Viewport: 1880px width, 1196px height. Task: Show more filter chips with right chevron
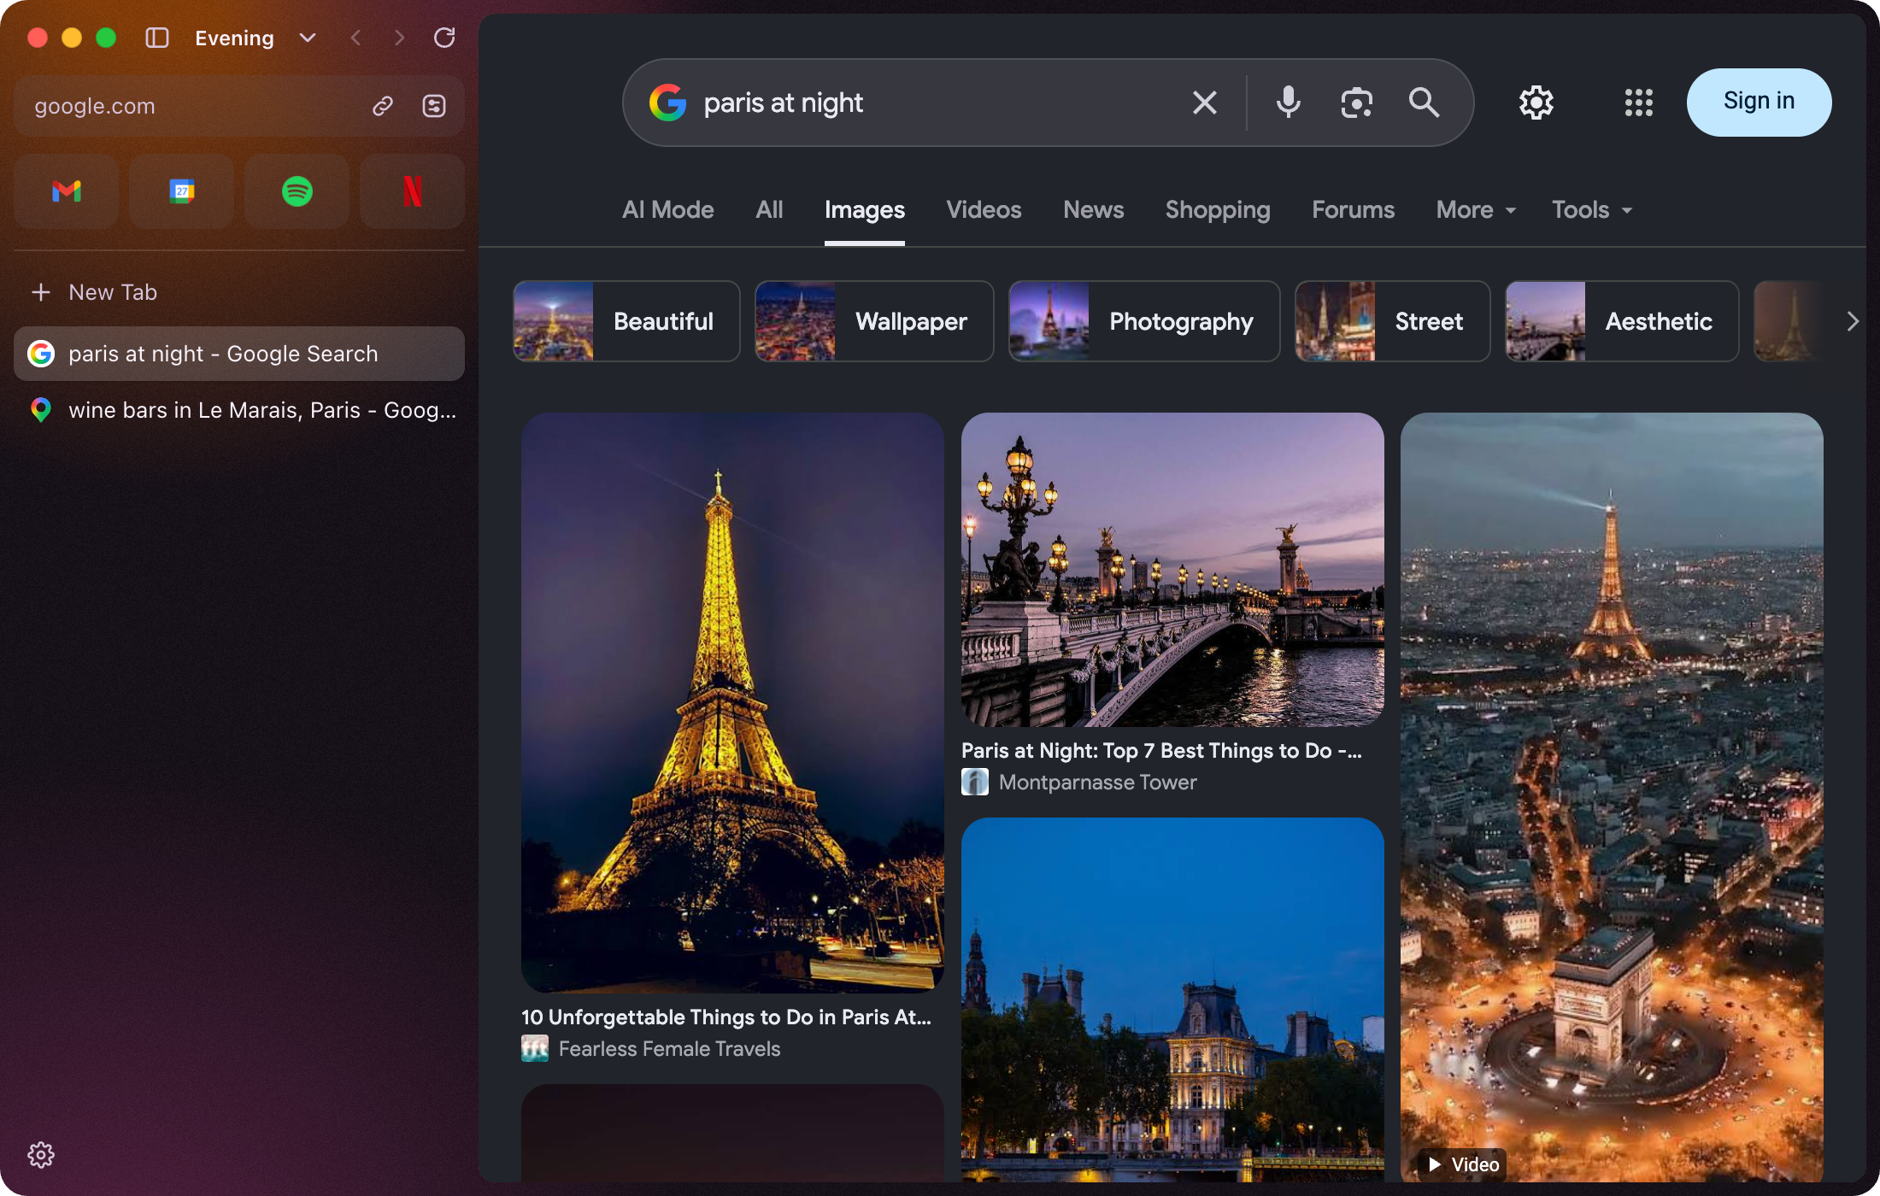click(x=1852, y=321)
